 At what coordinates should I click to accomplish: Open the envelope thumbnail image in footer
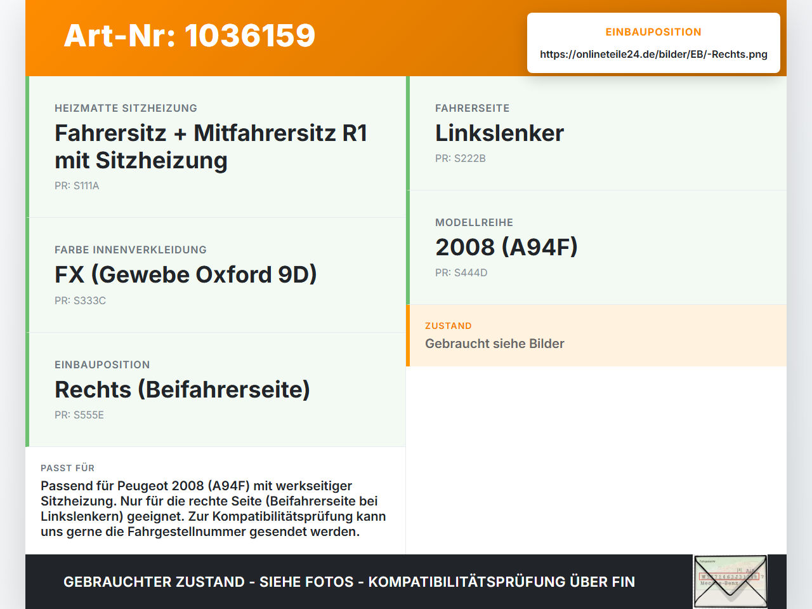pyautogui.click(x=730, y=582)
